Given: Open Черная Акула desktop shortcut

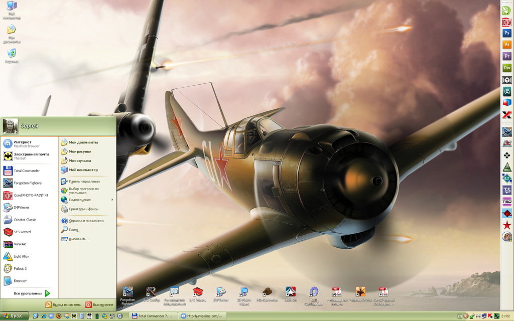Looking at the screenshot, I should pos(360,294).
